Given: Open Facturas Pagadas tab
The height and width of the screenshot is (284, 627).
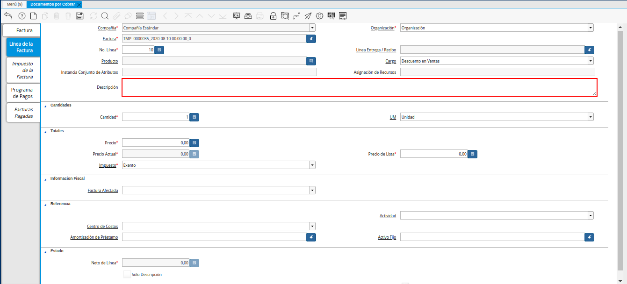Looking at the screenshot, I should tap(23, 113).
